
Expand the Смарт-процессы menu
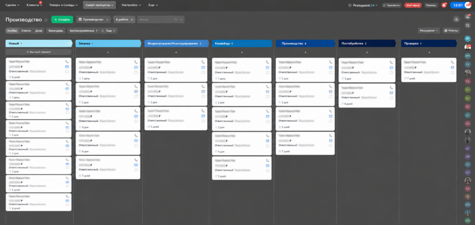[x=99, y=5]
